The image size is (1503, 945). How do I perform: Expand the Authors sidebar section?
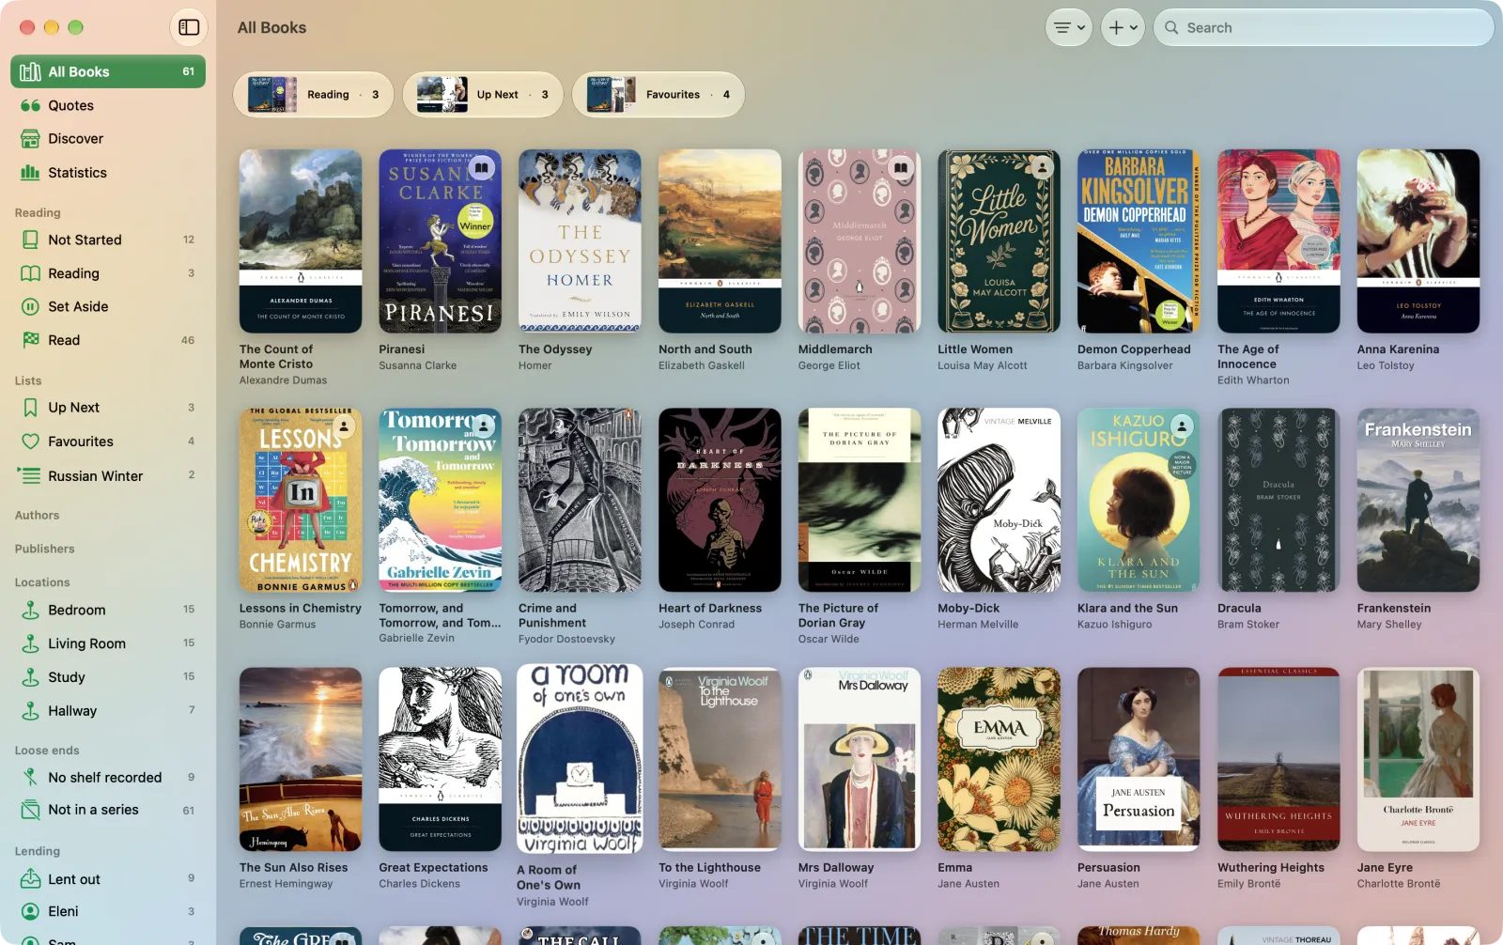(x=38, y=516)
